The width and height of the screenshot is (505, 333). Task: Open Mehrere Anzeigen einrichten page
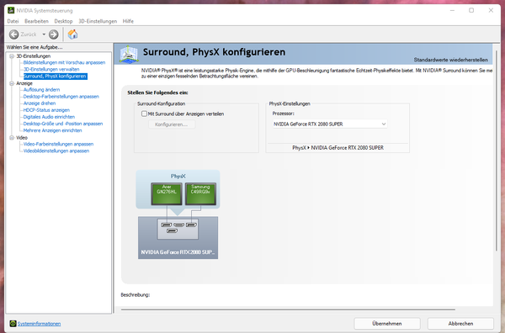(52, 130)
